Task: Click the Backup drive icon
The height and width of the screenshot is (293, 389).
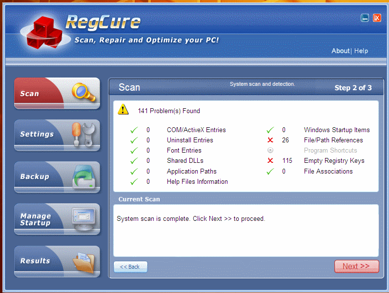Action: click(x=84, y=176)
